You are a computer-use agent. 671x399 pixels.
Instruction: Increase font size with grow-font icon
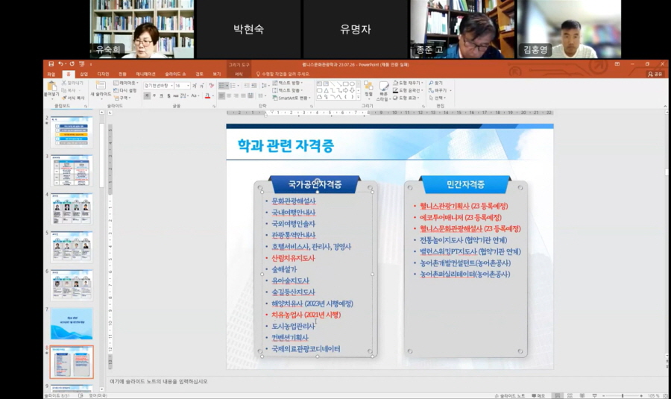click(195, 86)
